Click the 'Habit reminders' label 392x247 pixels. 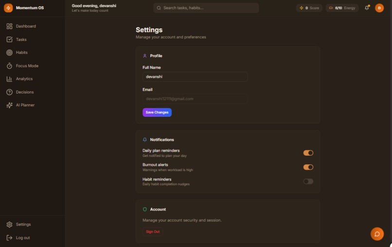[x=157, y=179]
